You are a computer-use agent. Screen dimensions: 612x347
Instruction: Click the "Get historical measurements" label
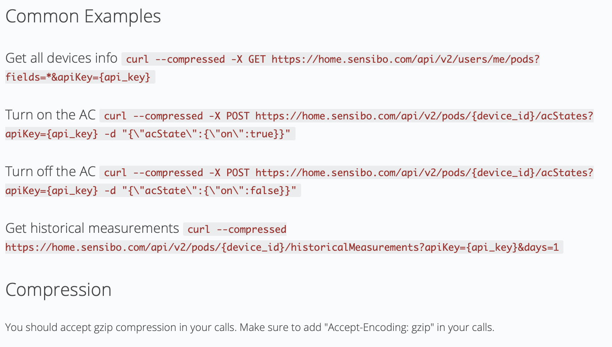coord(92,228)
